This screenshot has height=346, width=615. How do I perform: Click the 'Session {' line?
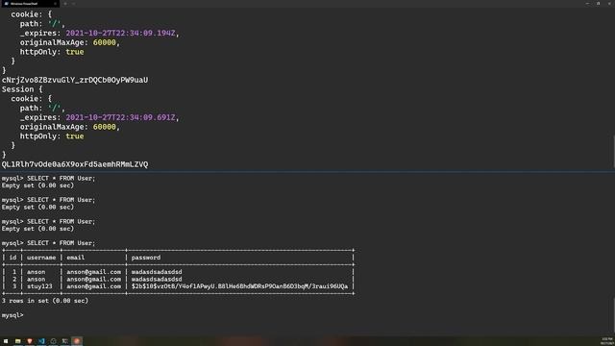[x=22, y=89]
